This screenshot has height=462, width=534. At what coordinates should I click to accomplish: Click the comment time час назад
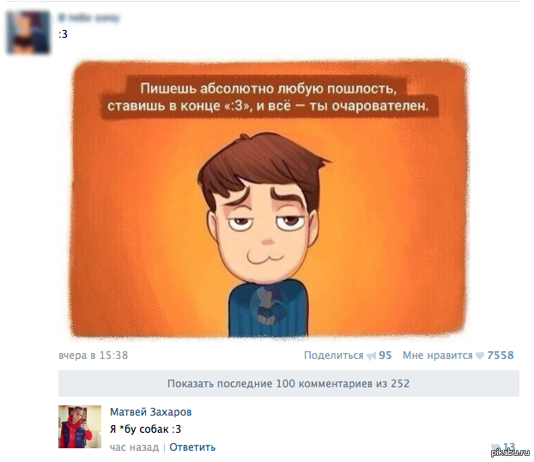[134, 447]
